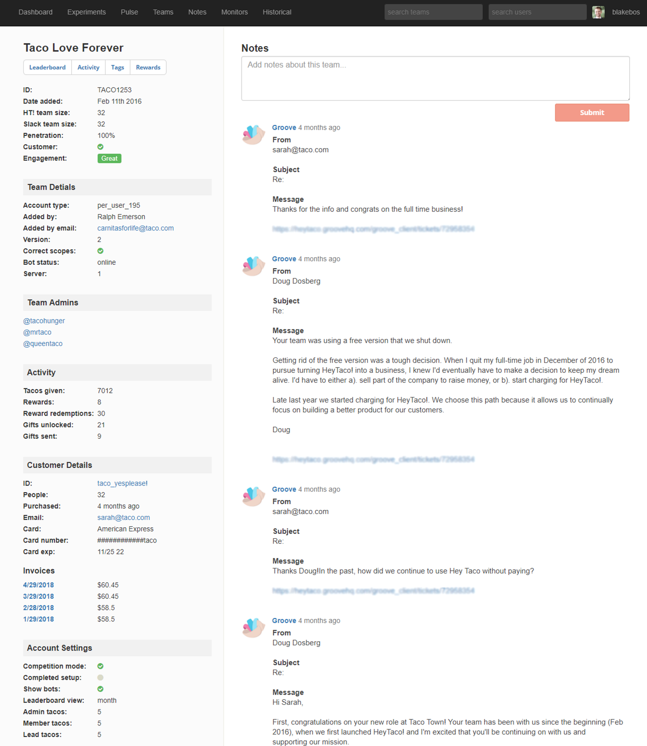The width and height of the screenshot is (647, 746).
Task: Click the Leaderboard view value month
Action: pos(107,700)
